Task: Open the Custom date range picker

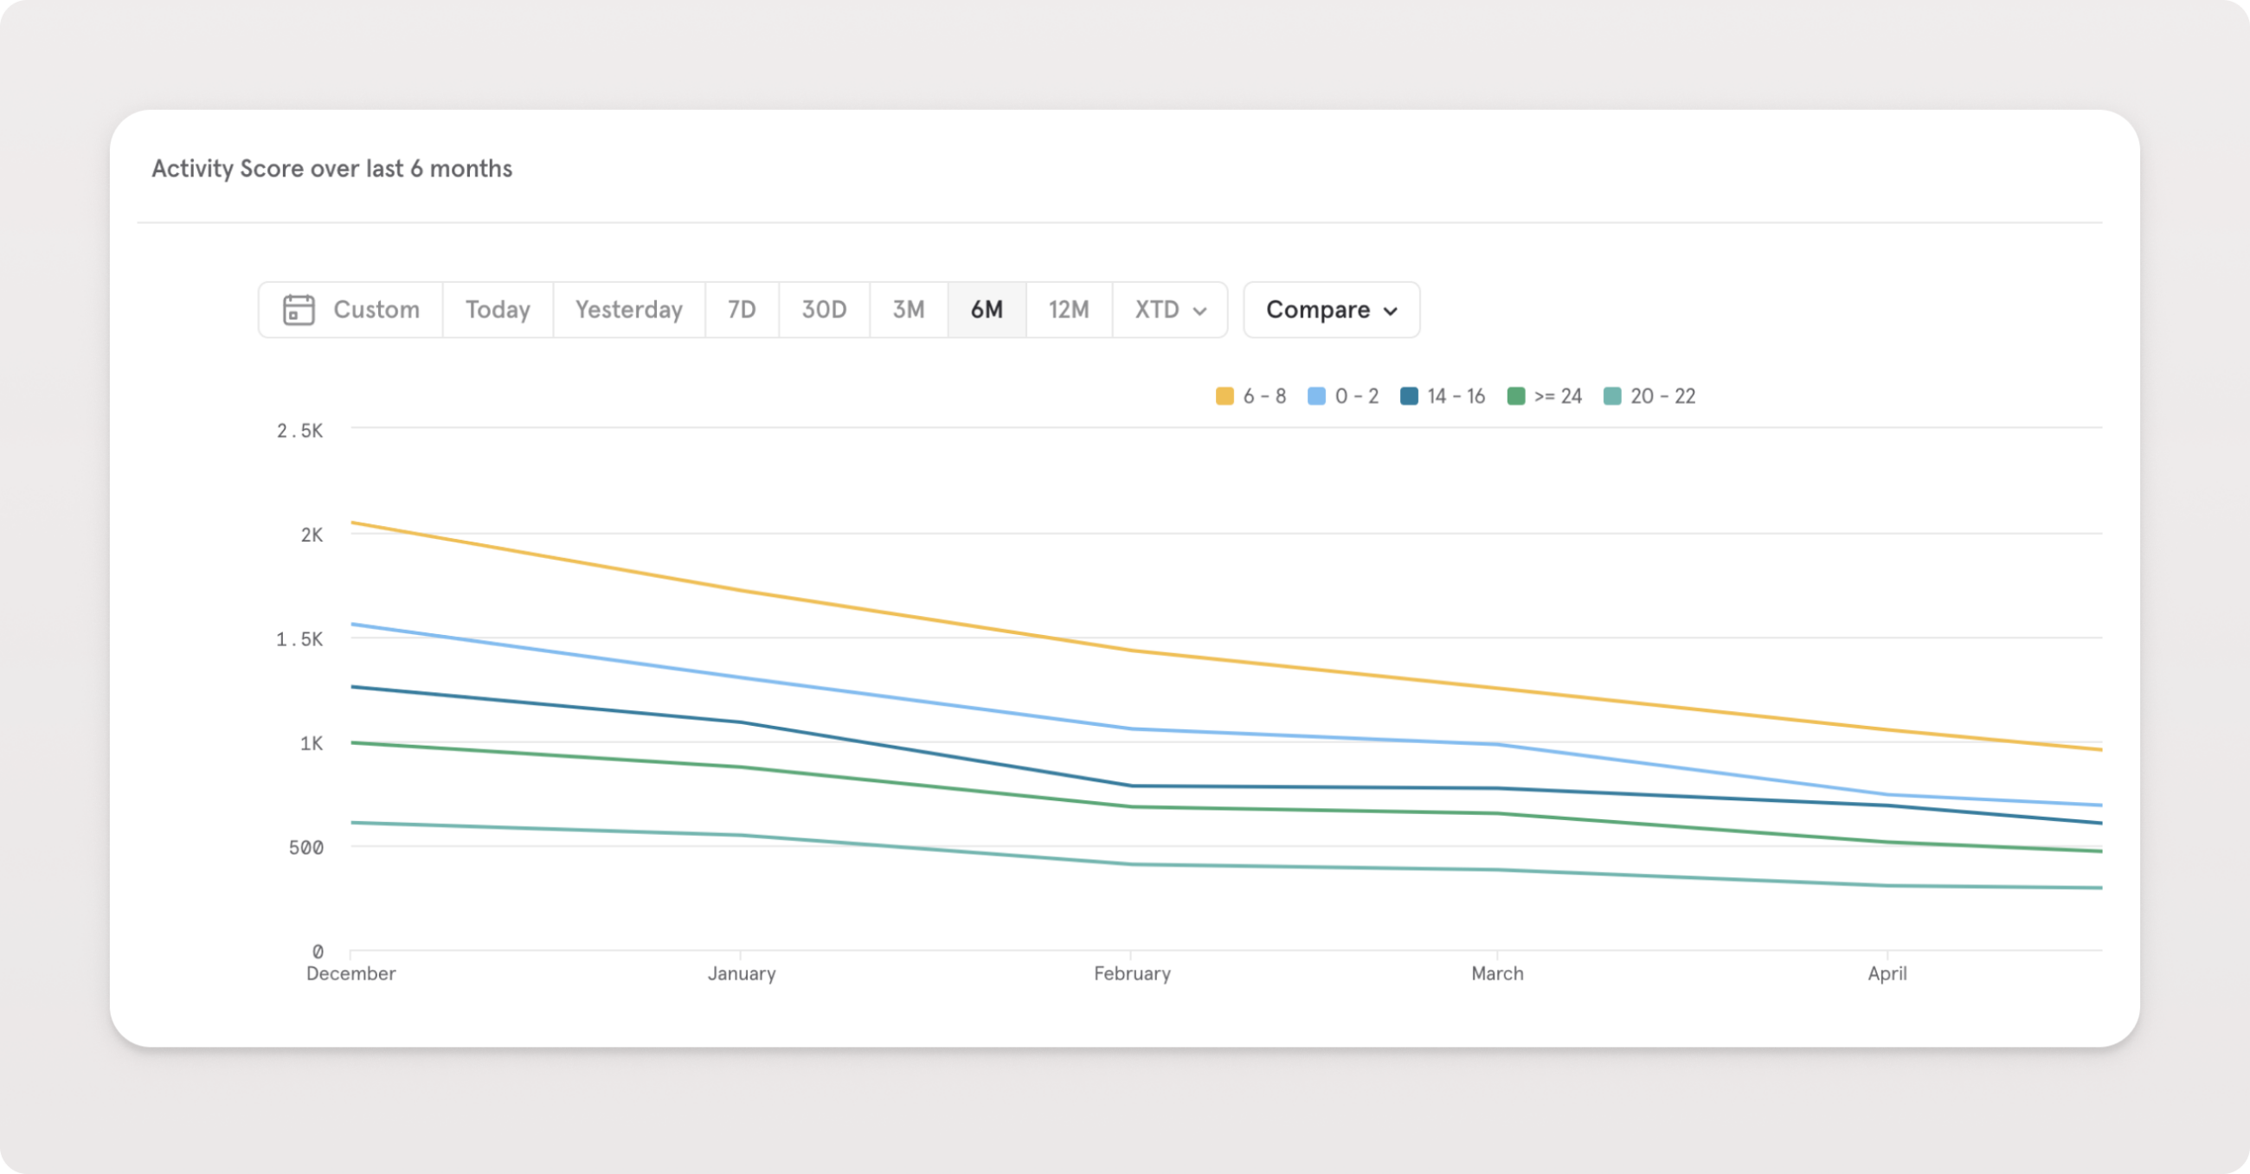Action: (x=351, y=310)
